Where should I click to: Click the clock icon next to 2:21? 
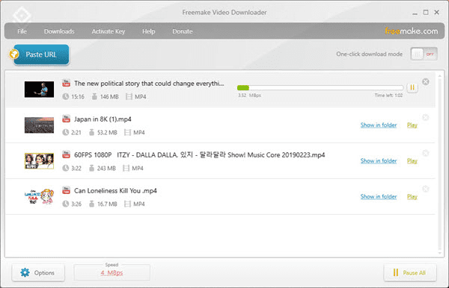pos(66,133)
